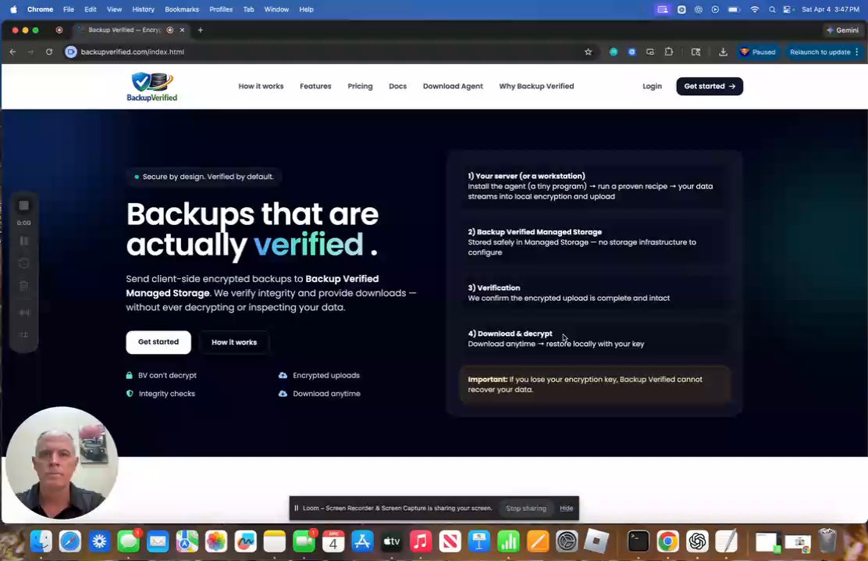Open the Bookmarks menu
Image resolution: width=868 pixels, height=561 pixels.
coord(182,9)
